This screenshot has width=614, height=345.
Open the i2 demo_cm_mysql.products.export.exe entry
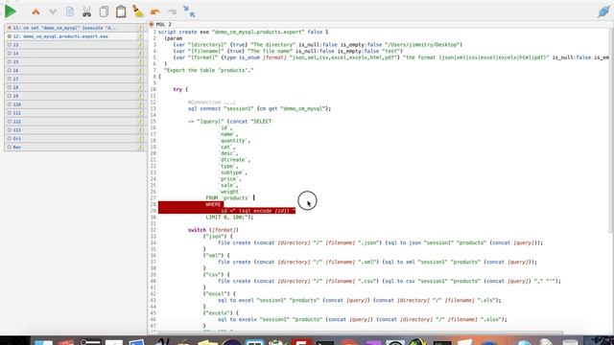pos(75,36)
